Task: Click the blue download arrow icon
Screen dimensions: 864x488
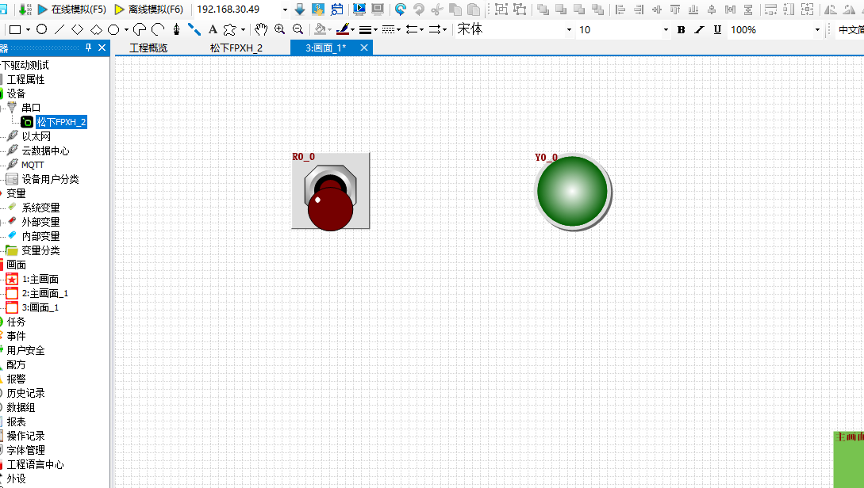Action: click(300, 10)
